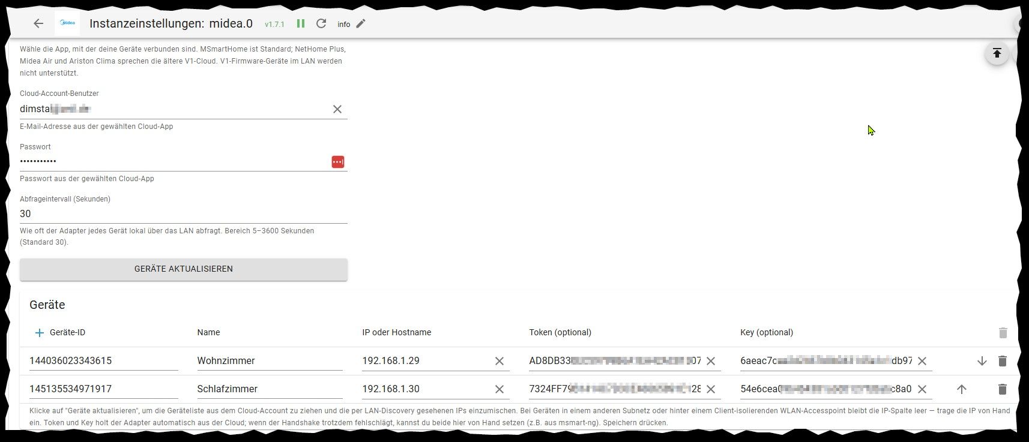Pause the midea.0 instance
This screenshot has width=1029, height=442.
coord(301,23)
